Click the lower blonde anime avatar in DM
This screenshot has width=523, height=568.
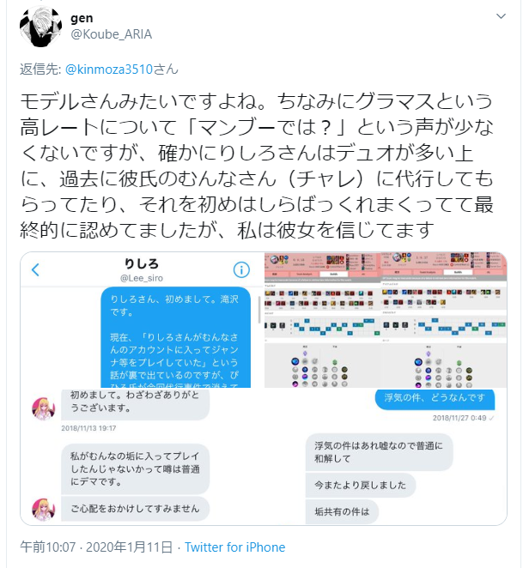44,509
